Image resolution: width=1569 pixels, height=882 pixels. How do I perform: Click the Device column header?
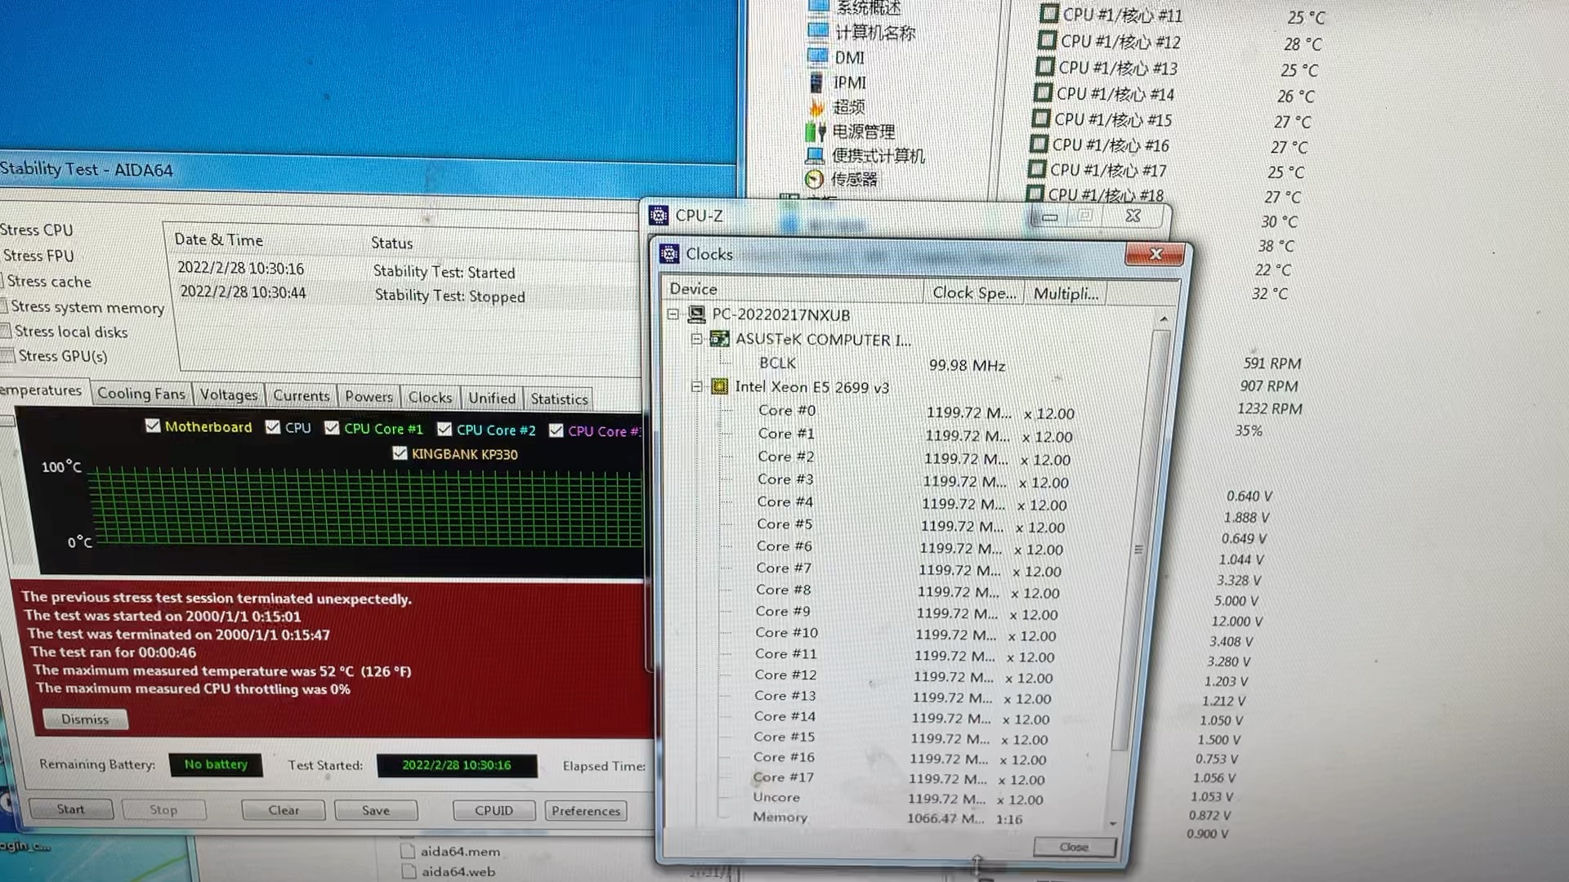click(x=793, y=290)
